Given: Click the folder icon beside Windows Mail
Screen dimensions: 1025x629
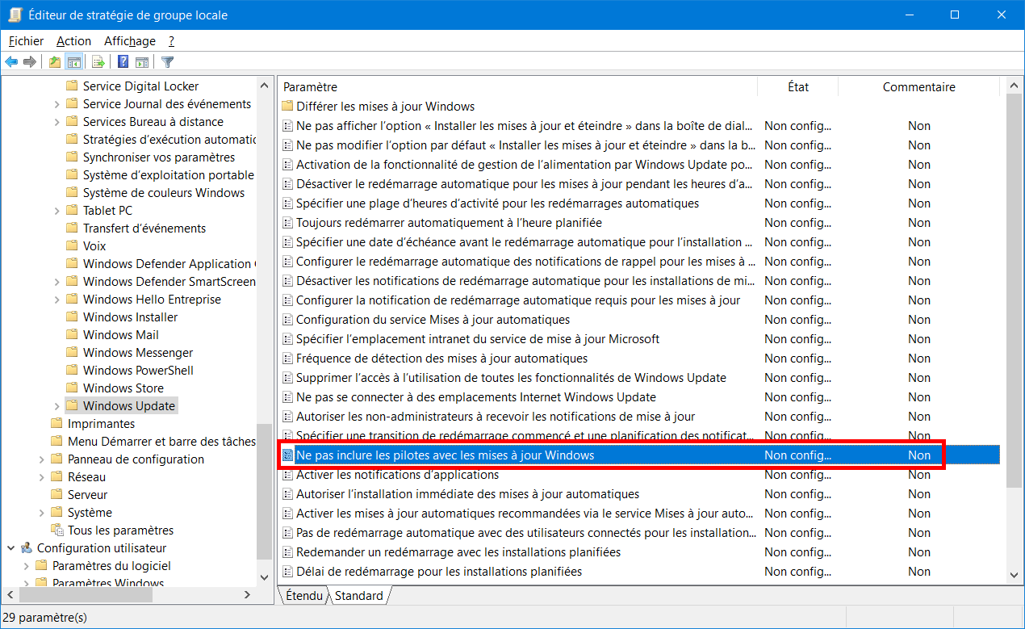Looking at the screenshot, I should click(x=72, y=335).
